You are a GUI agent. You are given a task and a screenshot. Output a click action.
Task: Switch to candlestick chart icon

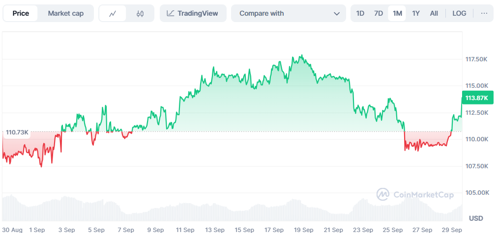[140, 14]
